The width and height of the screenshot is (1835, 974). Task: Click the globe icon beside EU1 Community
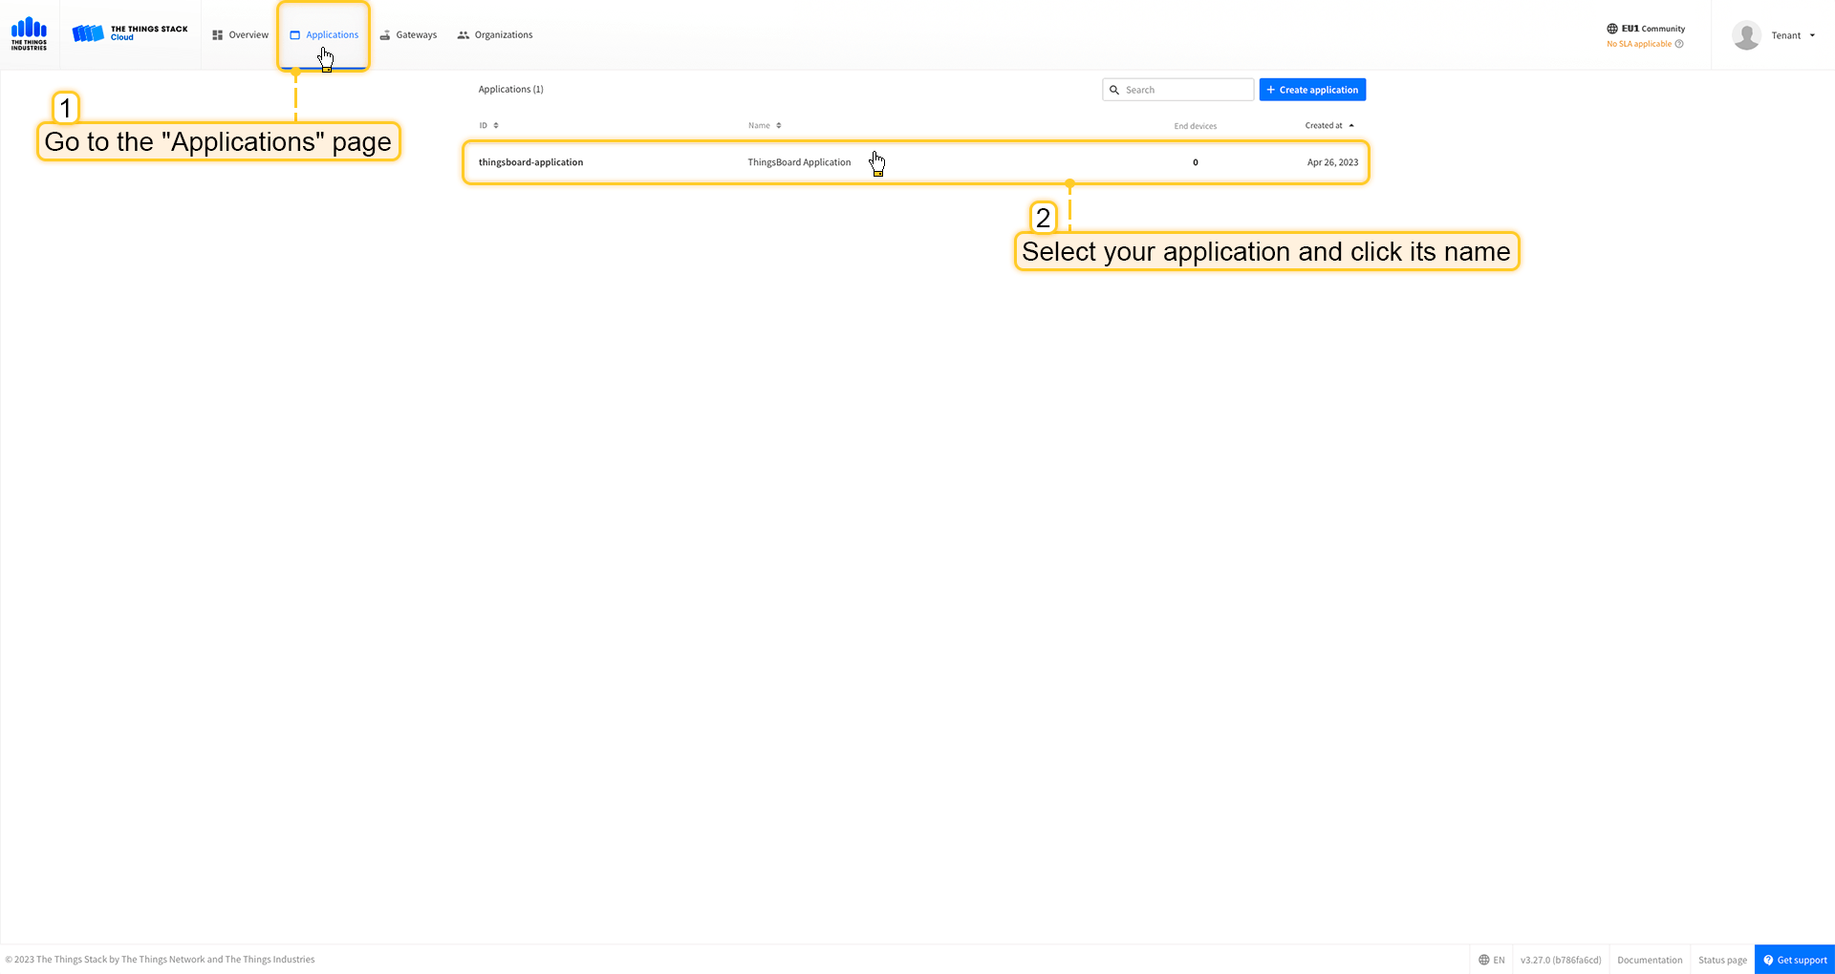(x=1612, y=29)
